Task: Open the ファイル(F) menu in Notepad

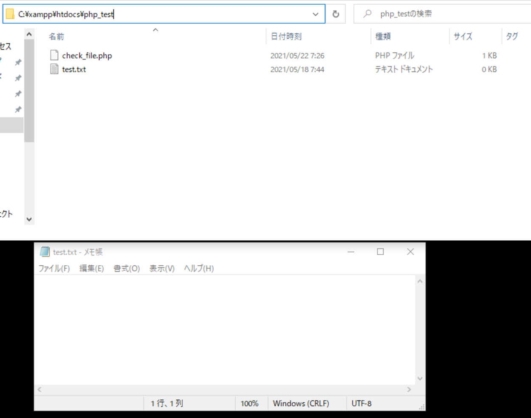Action: coord(54,268)
